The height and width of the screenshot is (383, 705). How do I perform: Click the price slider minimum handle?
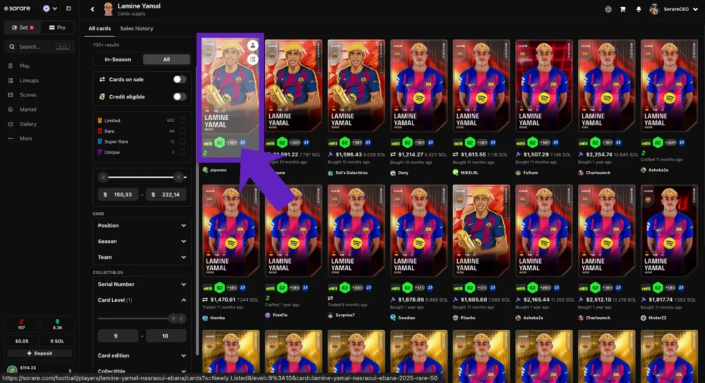coord(103,177)
